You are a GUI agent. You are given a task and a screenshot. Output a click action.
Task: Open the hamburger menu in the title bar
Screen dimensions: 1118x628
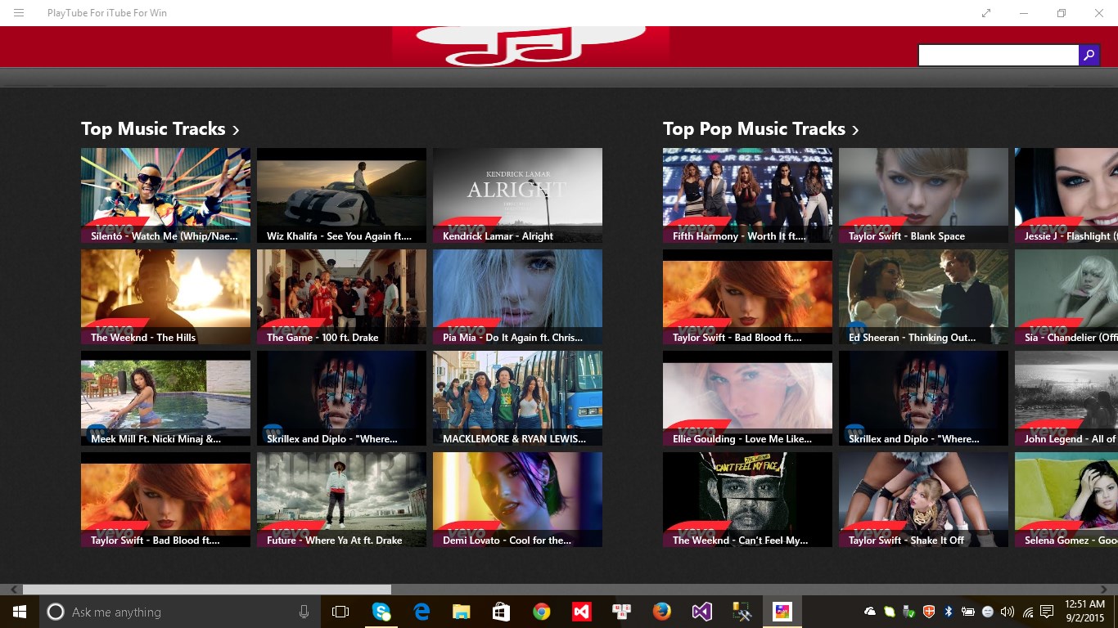click(19, 13)
